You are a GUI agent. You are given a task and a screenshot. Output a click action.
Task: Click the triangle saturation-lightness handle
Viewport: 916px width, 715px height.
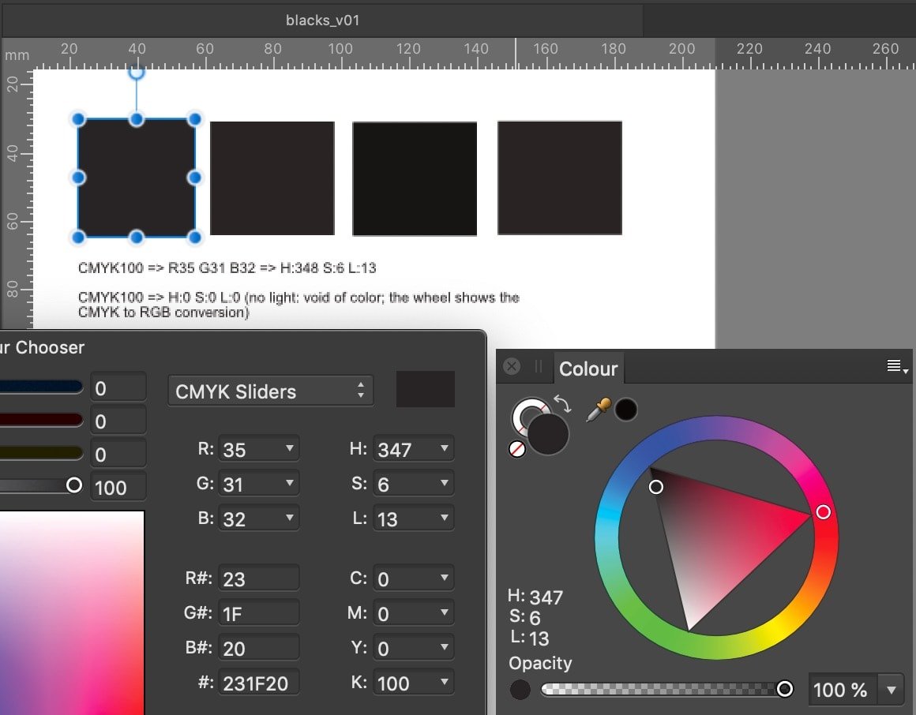[656, 487]
